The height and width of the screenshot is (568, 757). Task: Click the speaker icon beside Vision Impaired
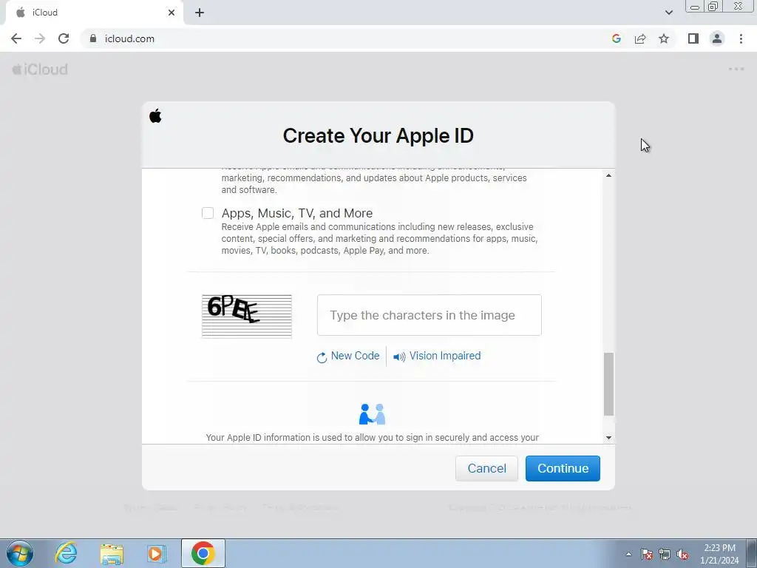pos(399,357)
